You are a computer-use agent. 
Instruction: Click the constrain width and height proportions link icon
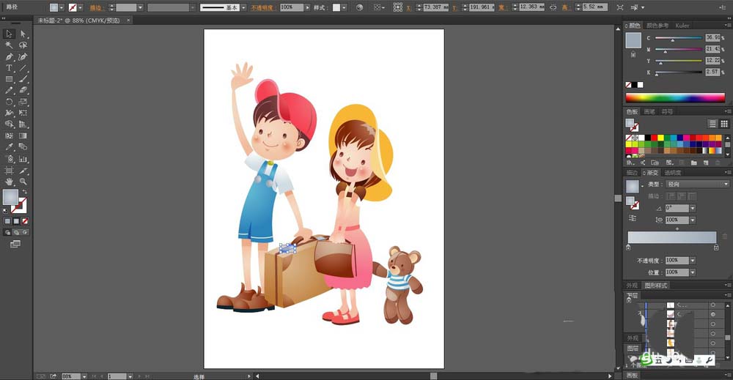pyautogui.click(x=553, y=7)
